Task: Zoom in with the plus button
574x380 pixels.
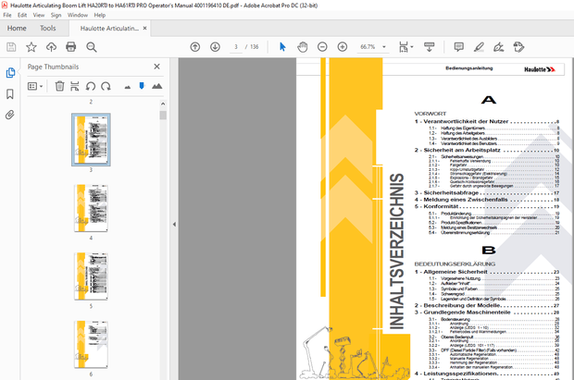Action: point(343,47)
